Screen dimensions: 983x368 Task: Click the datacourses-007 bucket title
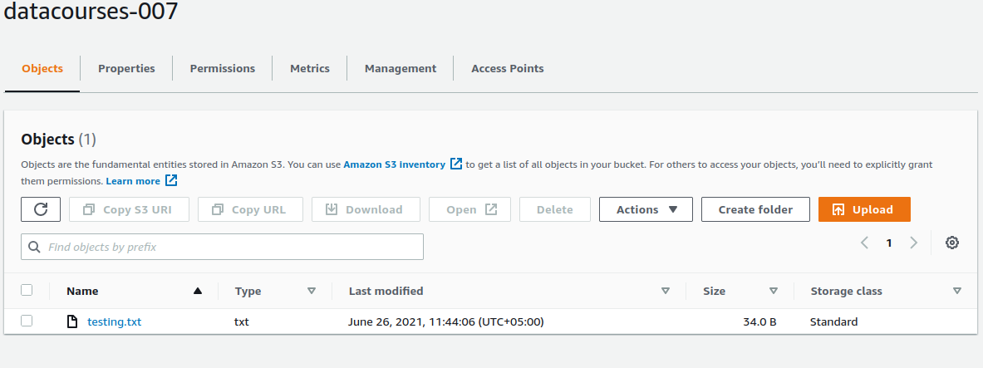[91, 10]
